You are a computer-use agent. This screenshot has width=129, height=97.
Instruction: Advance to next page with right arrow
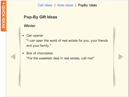[121, 57]
